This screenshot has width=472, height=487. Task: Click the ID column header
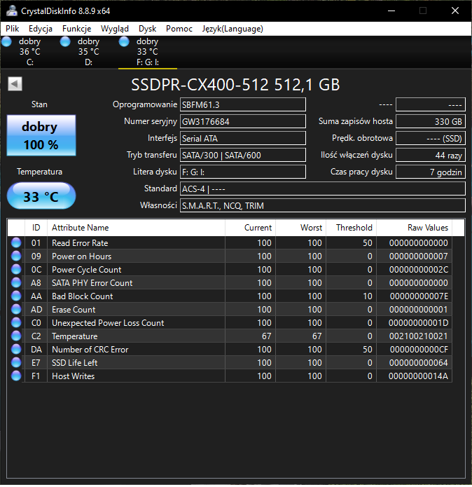pos(36,228)
